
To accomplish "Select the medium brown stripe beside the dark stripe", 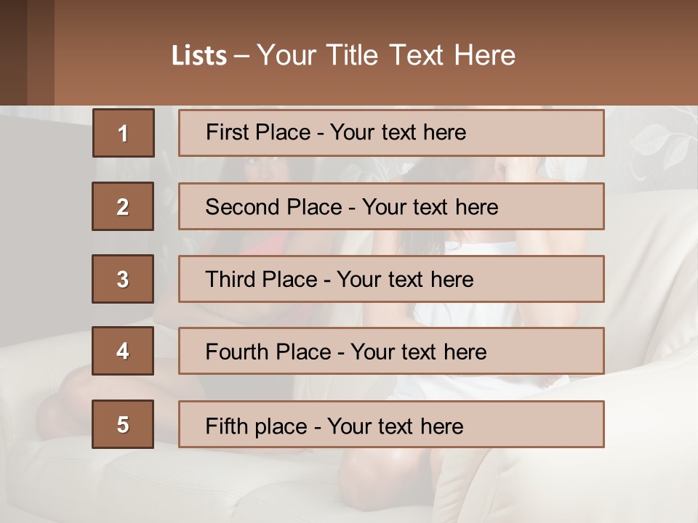I will (41, 52).
